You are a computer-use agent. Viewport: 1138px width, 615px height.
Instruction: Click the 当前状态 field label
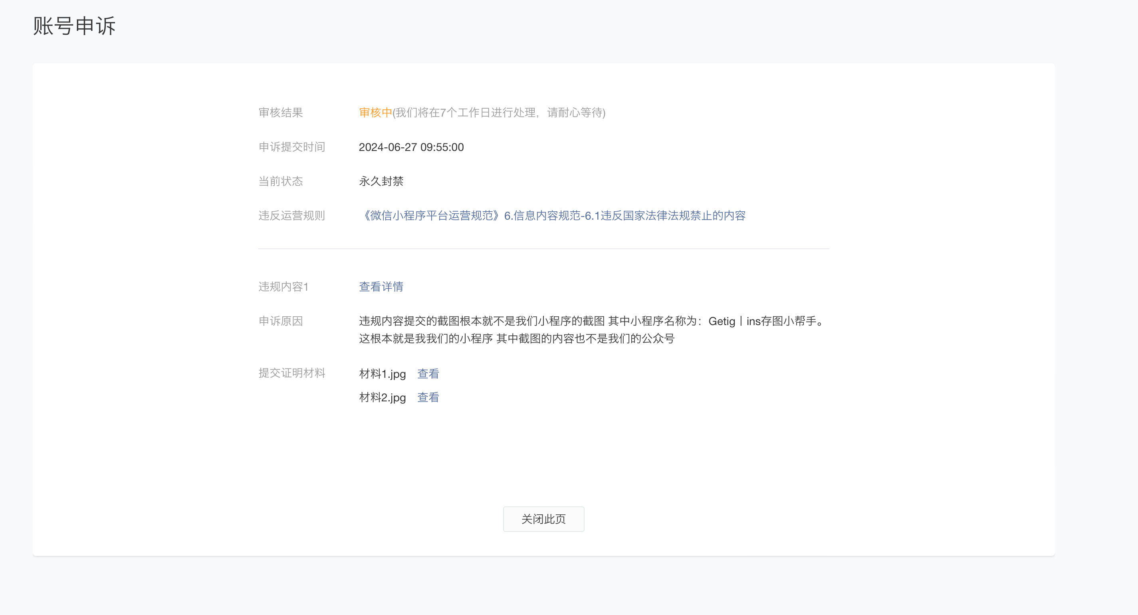(x=281, y=181)
